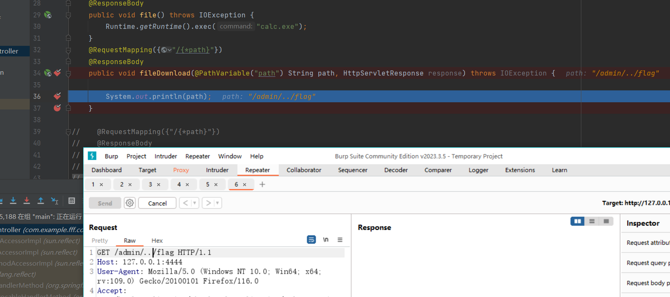Collapse the fileDownload method at line 34
The width and height of the screenshot is (670, 297).
68,73
